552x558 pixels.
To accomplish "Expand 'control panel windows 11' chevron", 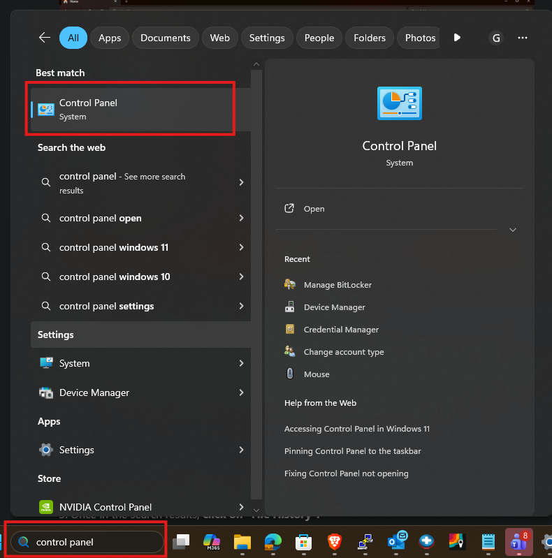I will coord(241,247).
